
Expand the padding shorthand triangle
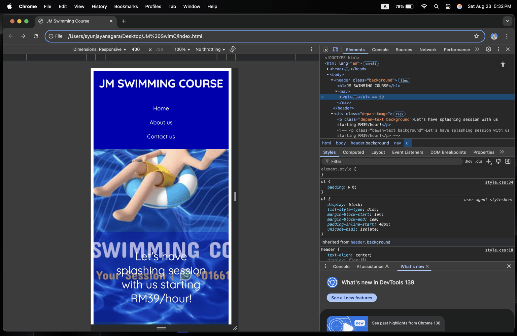(x=349, y=188)
